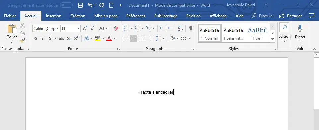The image size is (319, 130).
Task: Expand line spacing options dropdown
Action: tap(163, 38)
